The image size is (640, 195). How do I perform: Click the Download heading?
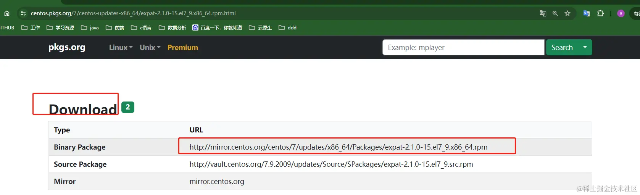pyautogui.click(x=83, y=109)
